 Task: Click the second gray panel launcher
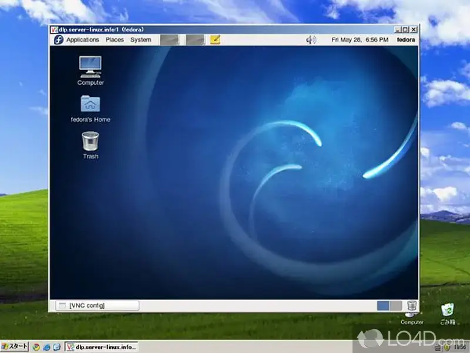(195, 39)
